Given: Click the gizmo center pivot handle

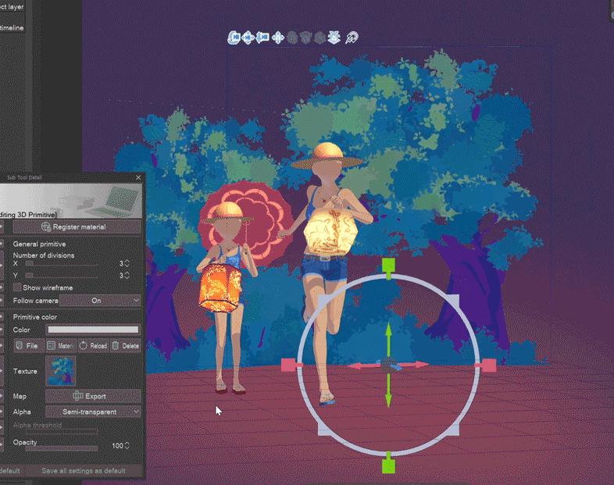Looking at the screenshot, I should 389,366.
